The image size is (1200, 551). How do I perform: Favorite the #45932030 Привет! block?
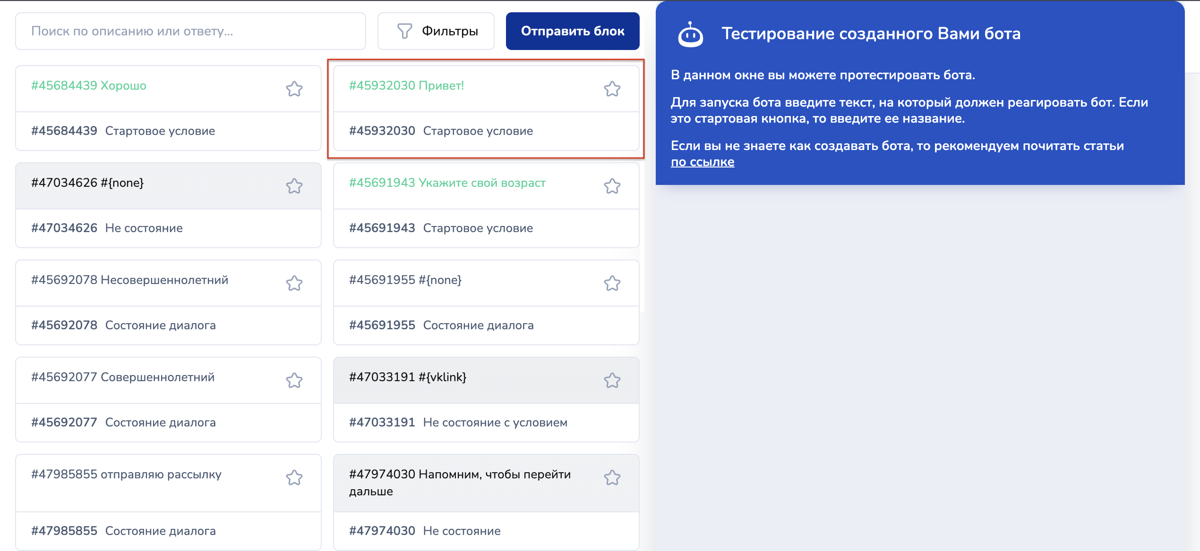[x=612, y=89]
